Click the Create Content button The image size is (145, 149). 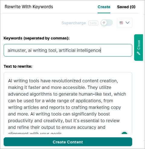click(68, 142)
